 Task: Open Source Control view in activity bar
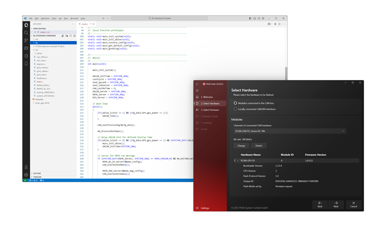pos(26,40)
